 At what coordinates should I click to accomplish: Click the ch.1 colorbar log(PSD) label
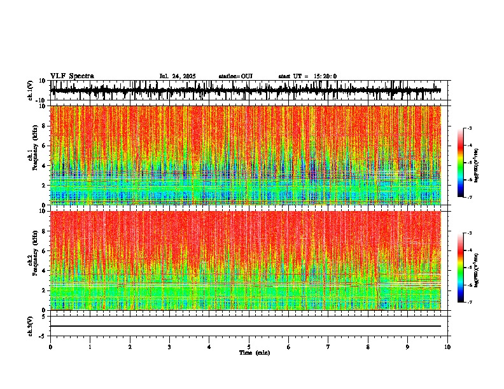[476, 166]
